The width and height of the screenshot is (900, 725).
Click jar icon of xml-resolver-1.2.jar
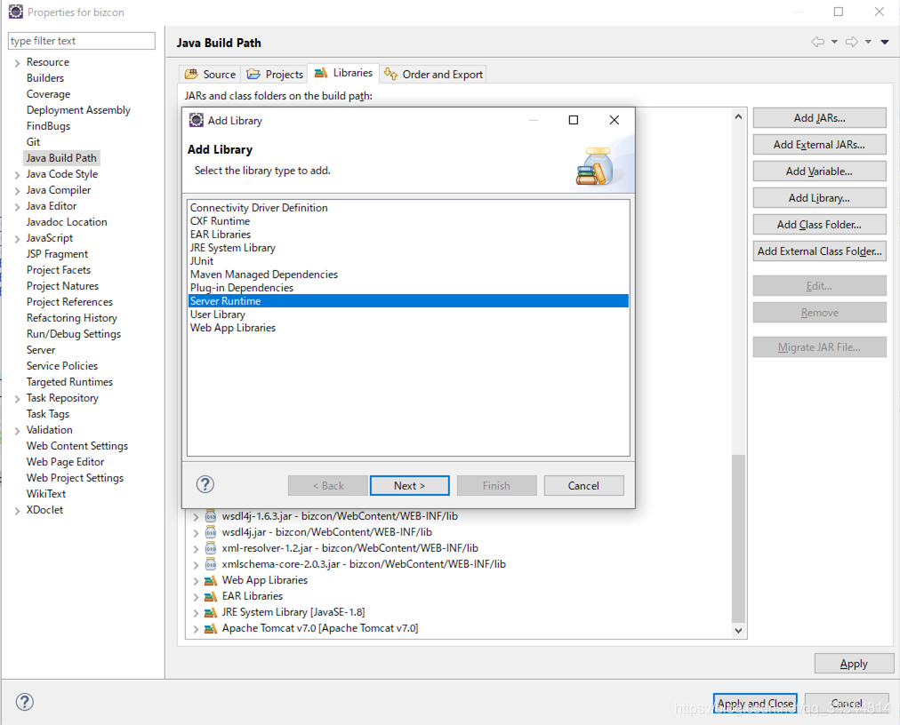211,548
